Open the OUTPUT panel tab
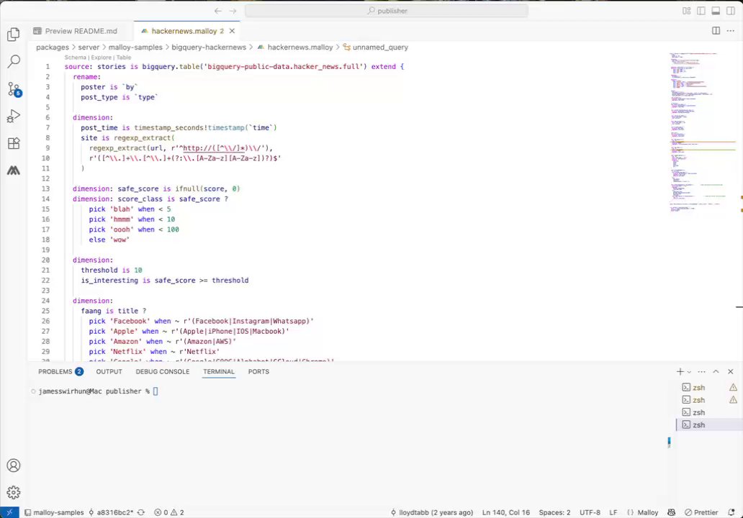The image size is (743, 518). (x=109, y=372)
